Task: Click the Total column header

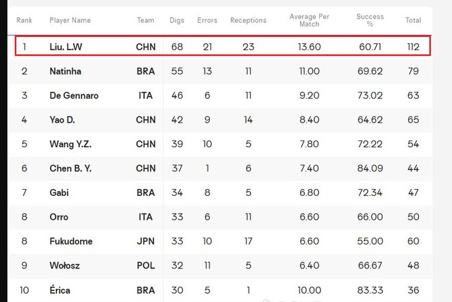Action: point(413,21)
